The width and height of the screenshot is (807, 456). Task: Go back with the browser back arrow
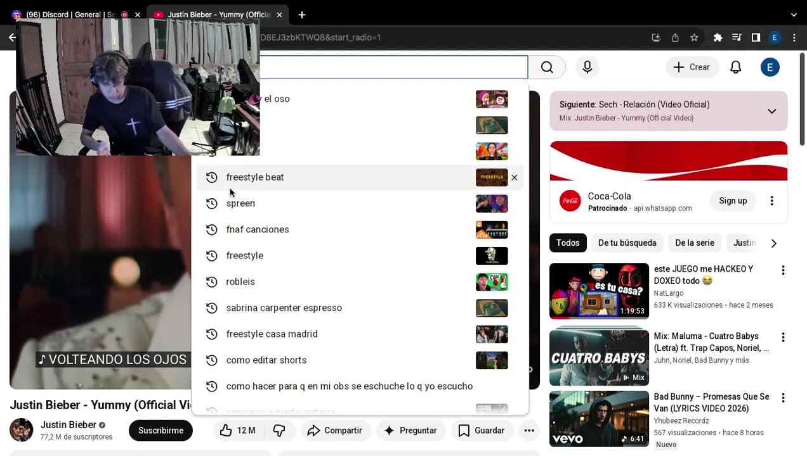click(12, 37)
